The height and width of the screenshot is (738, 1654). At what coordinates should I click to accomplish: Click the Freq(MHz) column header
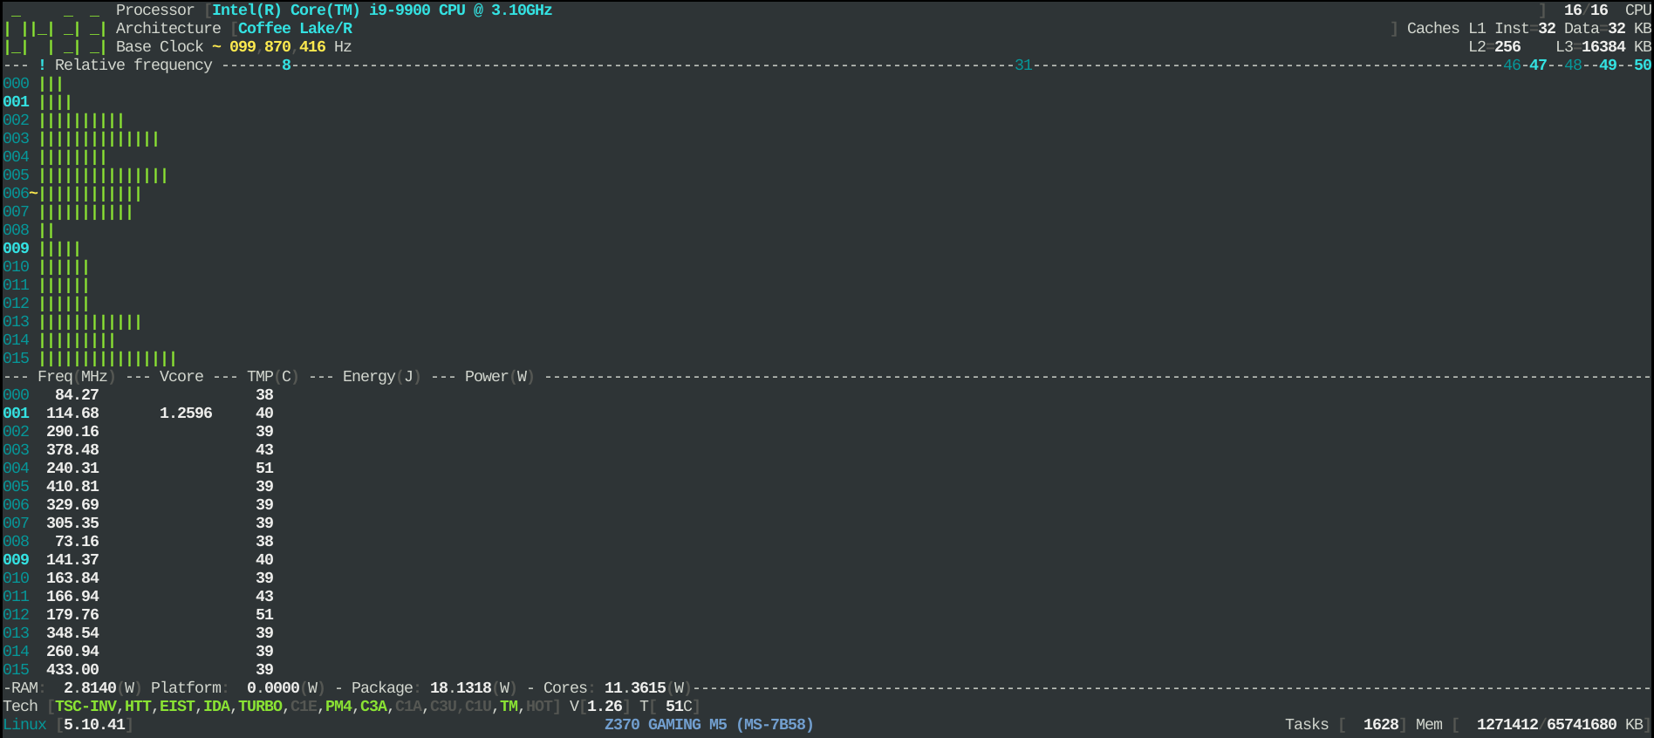coord(77,377)
